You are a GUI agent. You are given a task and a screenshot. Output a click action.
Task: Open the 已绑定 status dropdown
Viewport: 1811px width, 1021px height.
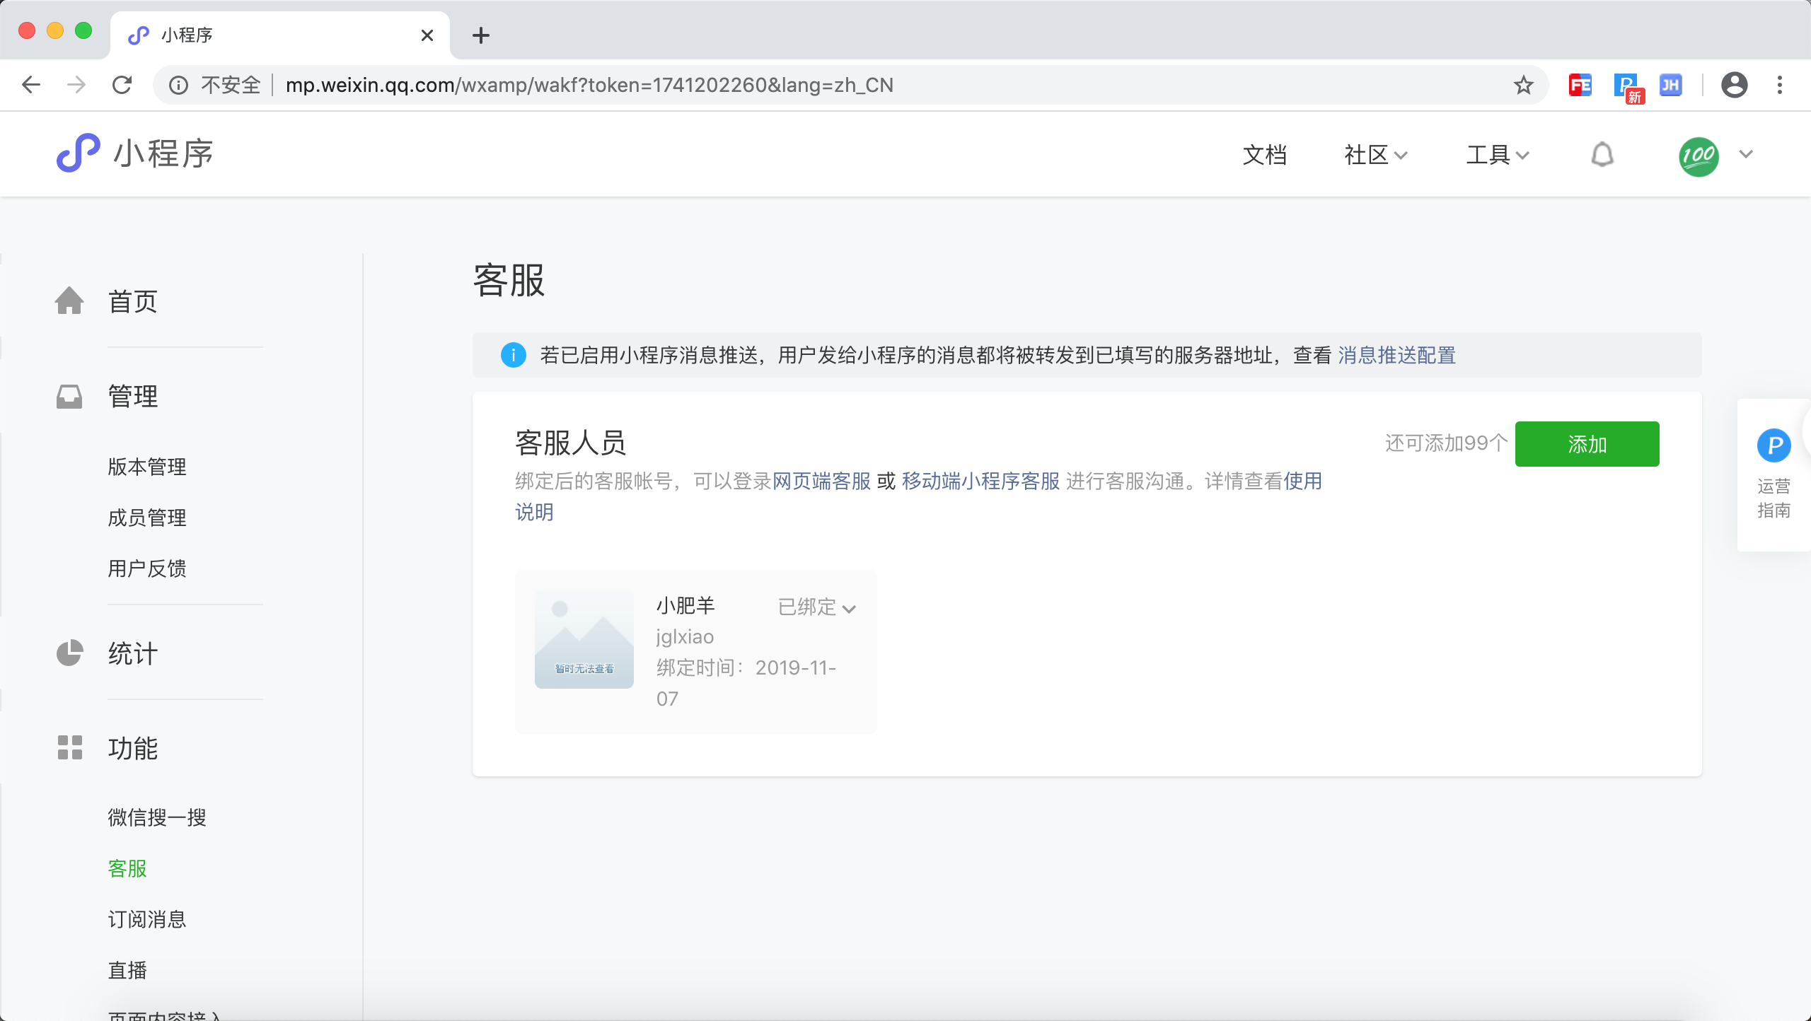(x=817, y=607)
